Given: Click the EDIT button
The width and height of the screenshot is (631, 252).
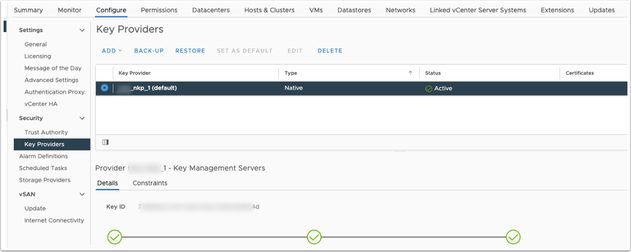Looking at the screenshot, I should [295, 51].
